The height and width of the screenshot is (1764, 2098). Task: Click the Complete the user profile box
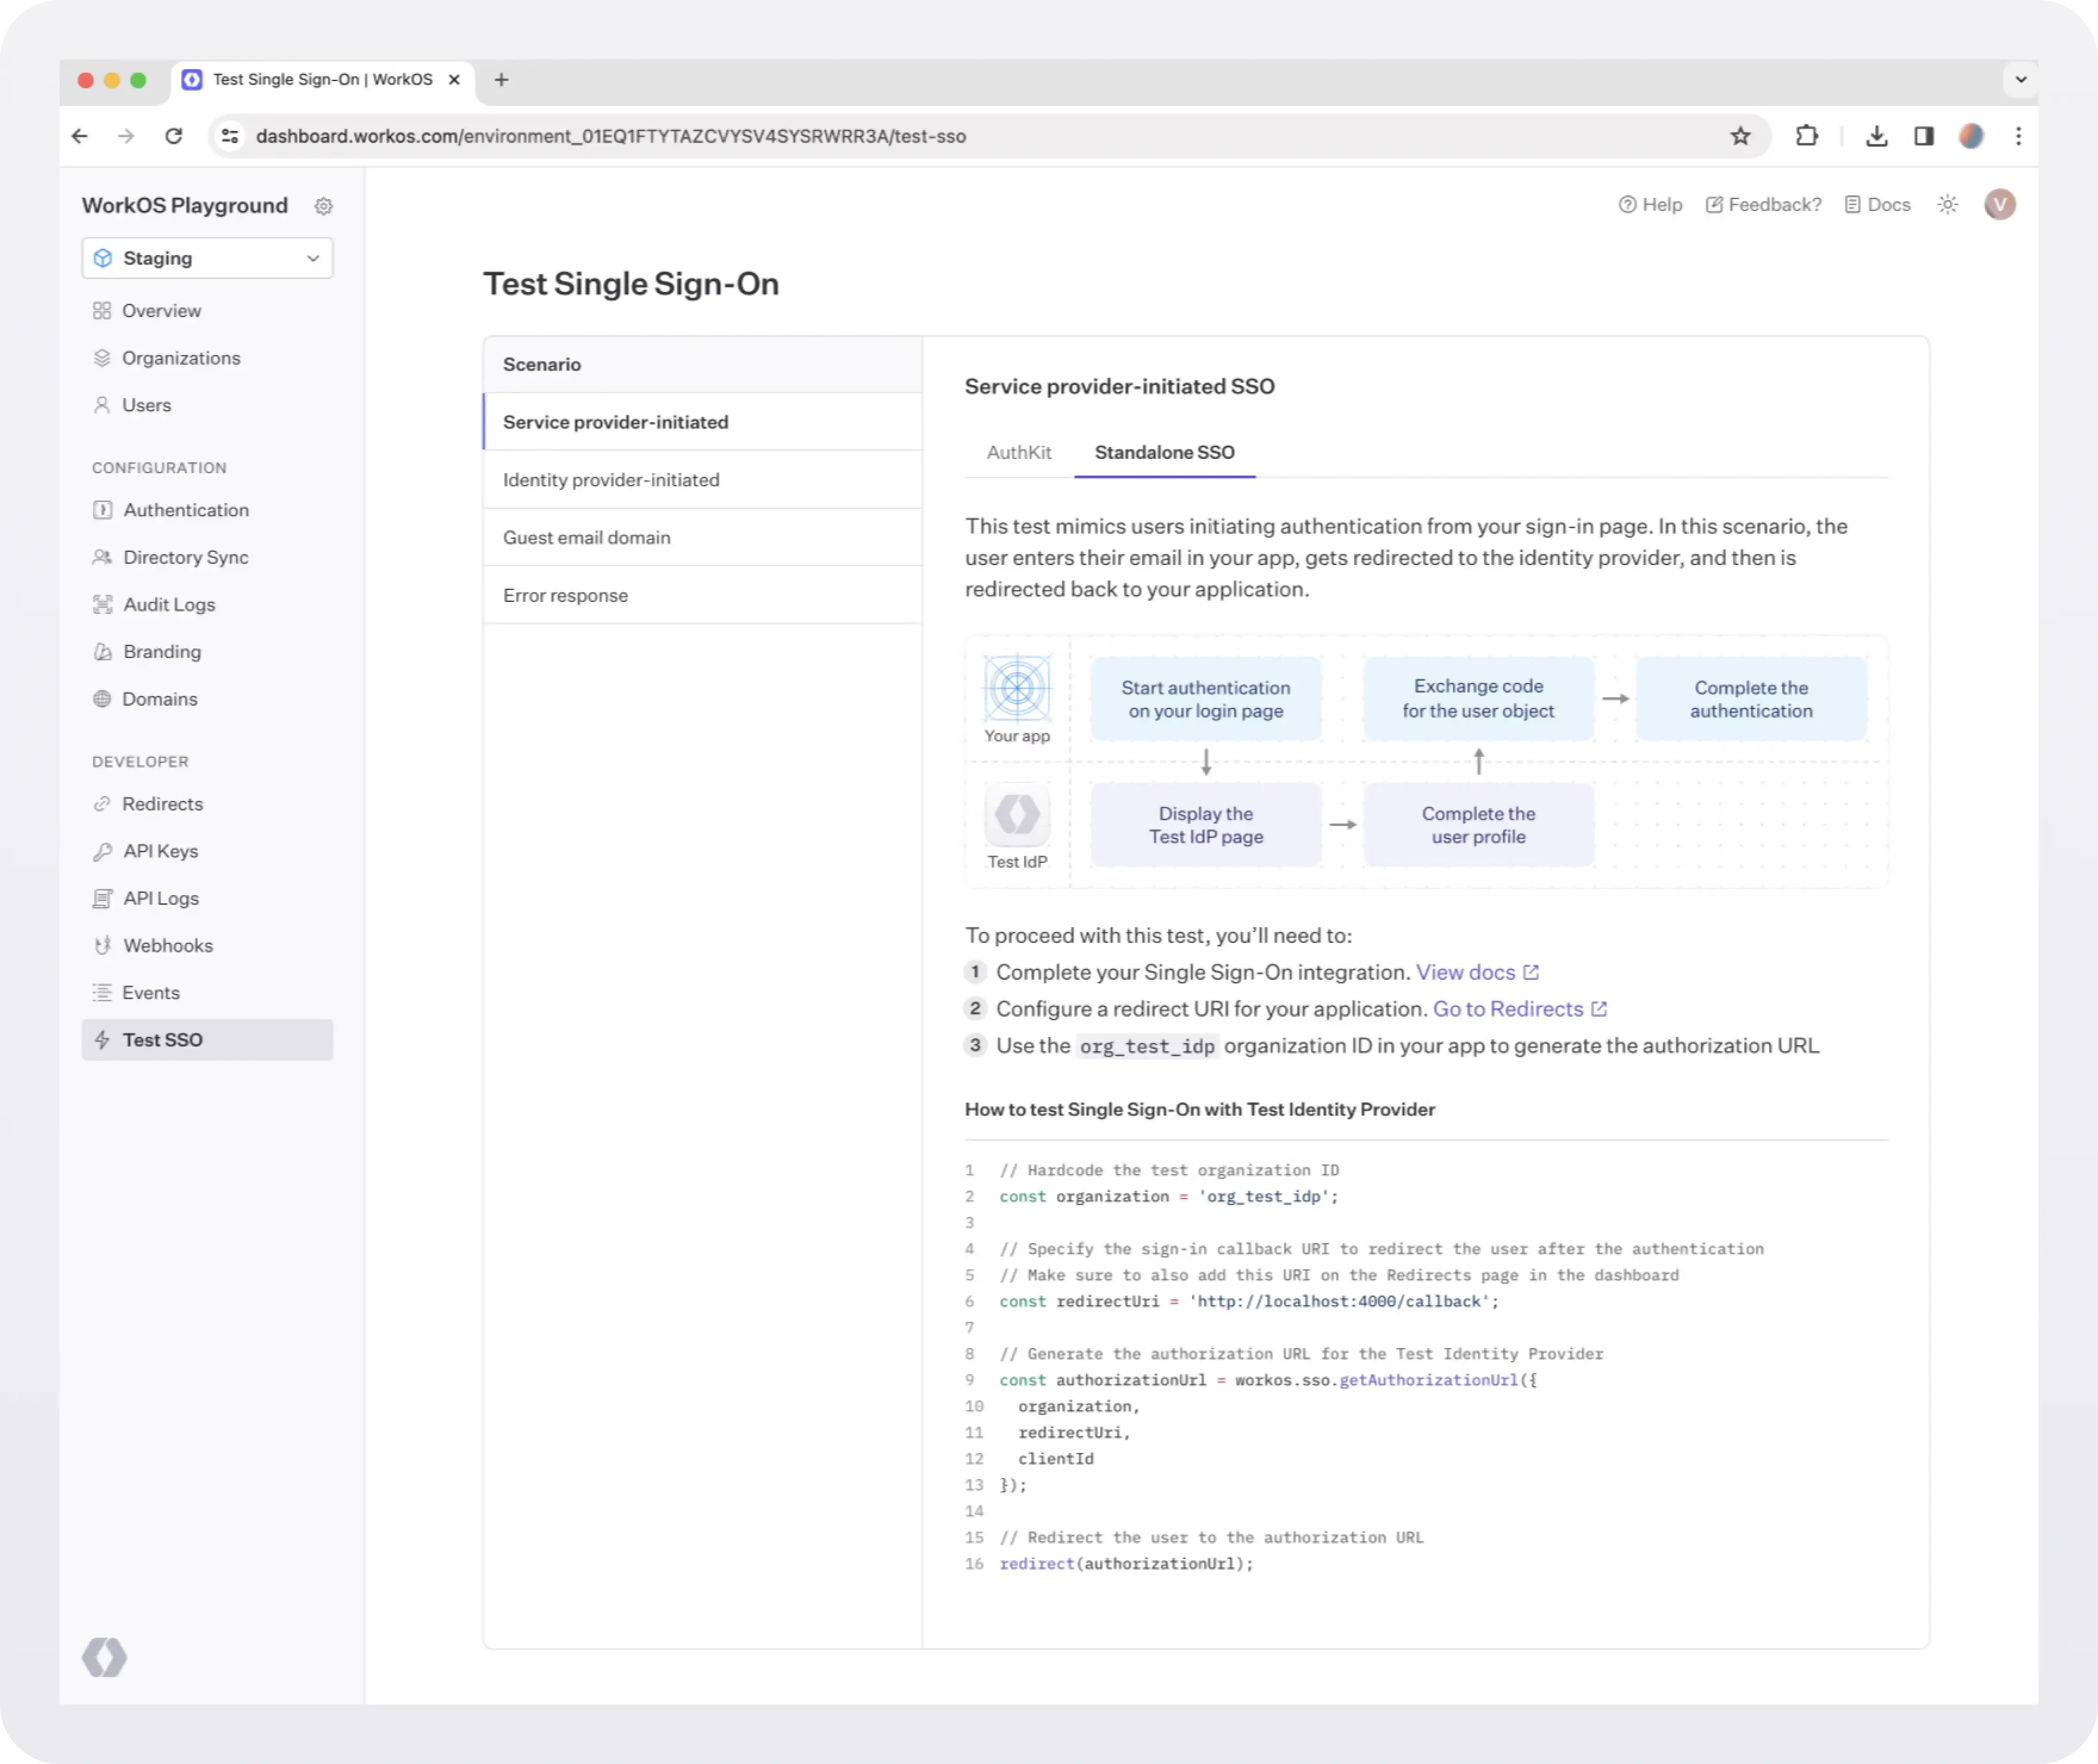coord(1478,825)
